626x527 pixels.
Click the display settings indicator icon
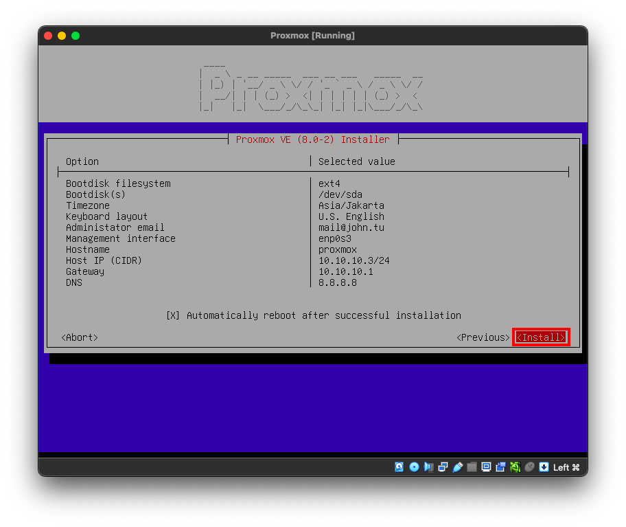(486, 467)
